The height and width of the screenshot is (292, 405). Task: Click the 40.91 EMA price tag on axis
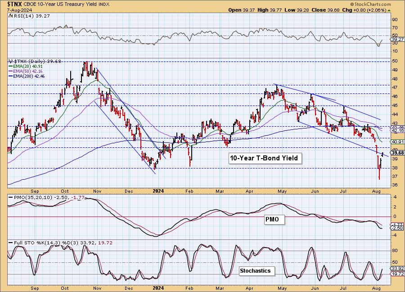coord(398,142)
